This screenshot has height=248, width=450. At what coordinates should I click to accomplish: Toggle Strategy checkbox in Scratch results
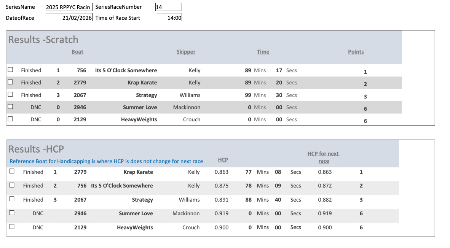tap(11, 95)
